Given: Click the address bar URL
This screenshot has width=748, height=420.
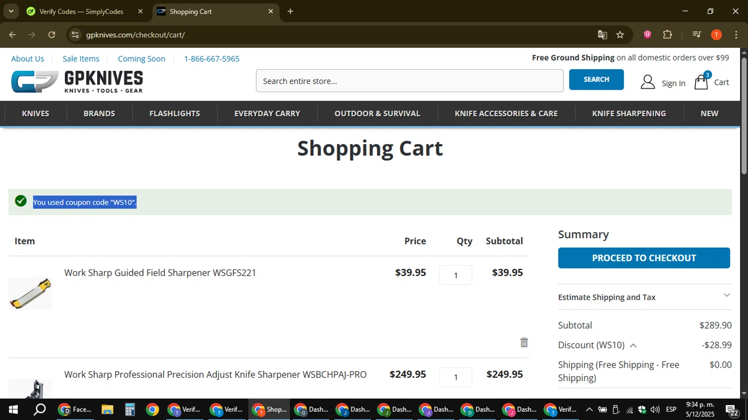Looking at the screenshot, I should click(x=135, y=34).
